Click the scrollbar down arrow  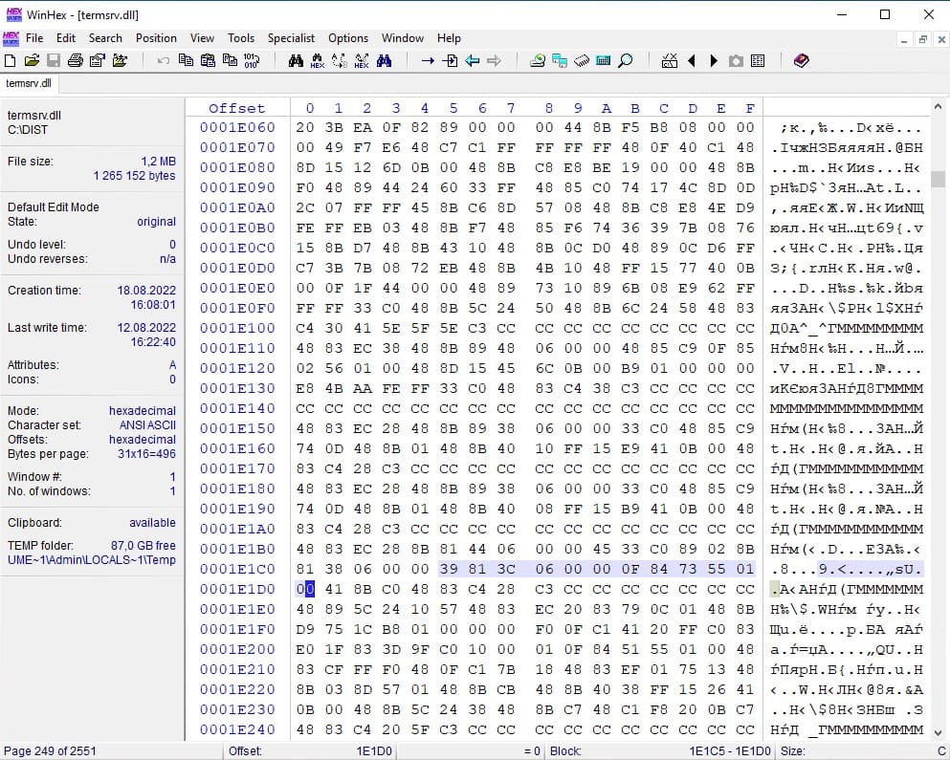coord(938,732)
